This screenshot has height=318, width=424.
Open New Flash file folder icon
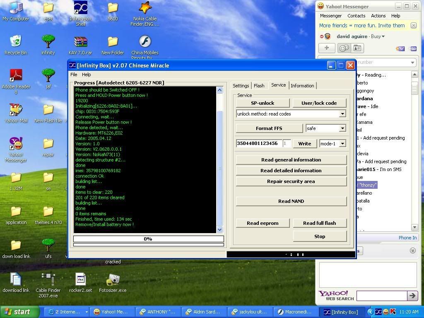(48, 113)
